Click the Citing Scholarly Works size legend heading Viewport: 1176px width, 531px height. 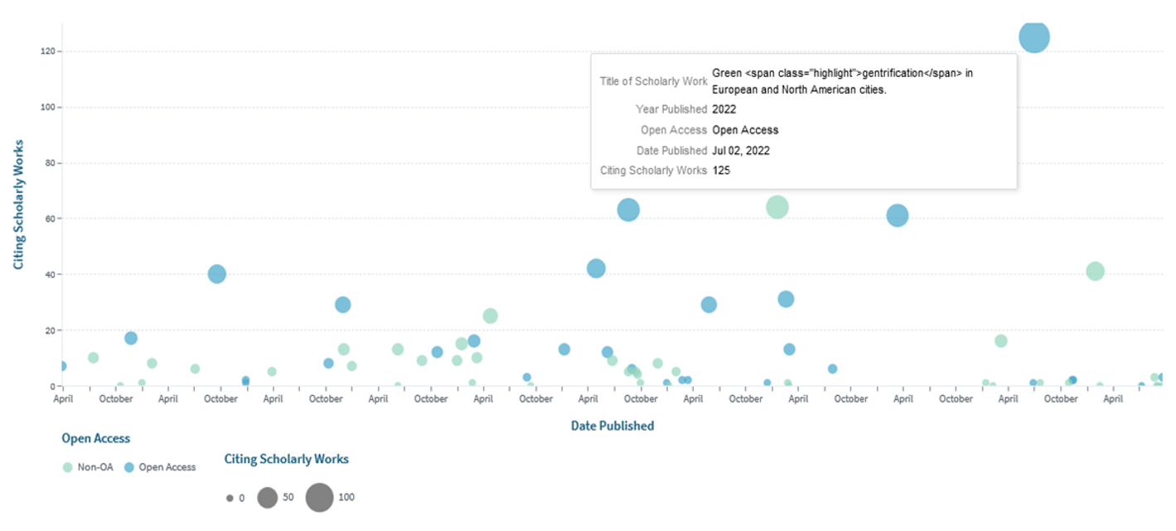pyautogui.click(x=286, y=459)
